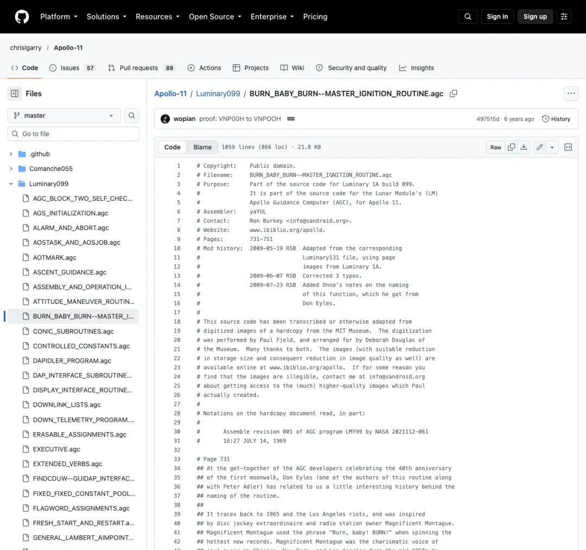Click Apollo-11 breadcrumb in file path
This screenshot has width=586, height=550.
pyautogui.click(x=170, y=93)
